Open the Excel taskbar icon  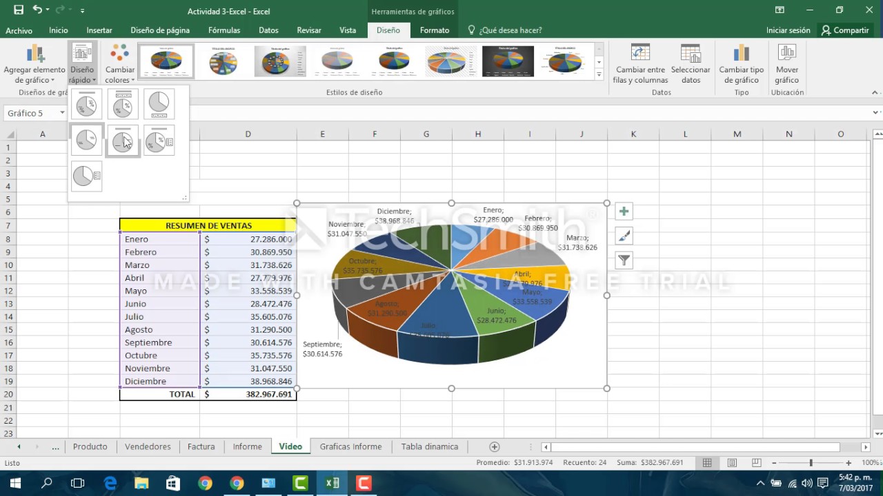tap(332, 483)
